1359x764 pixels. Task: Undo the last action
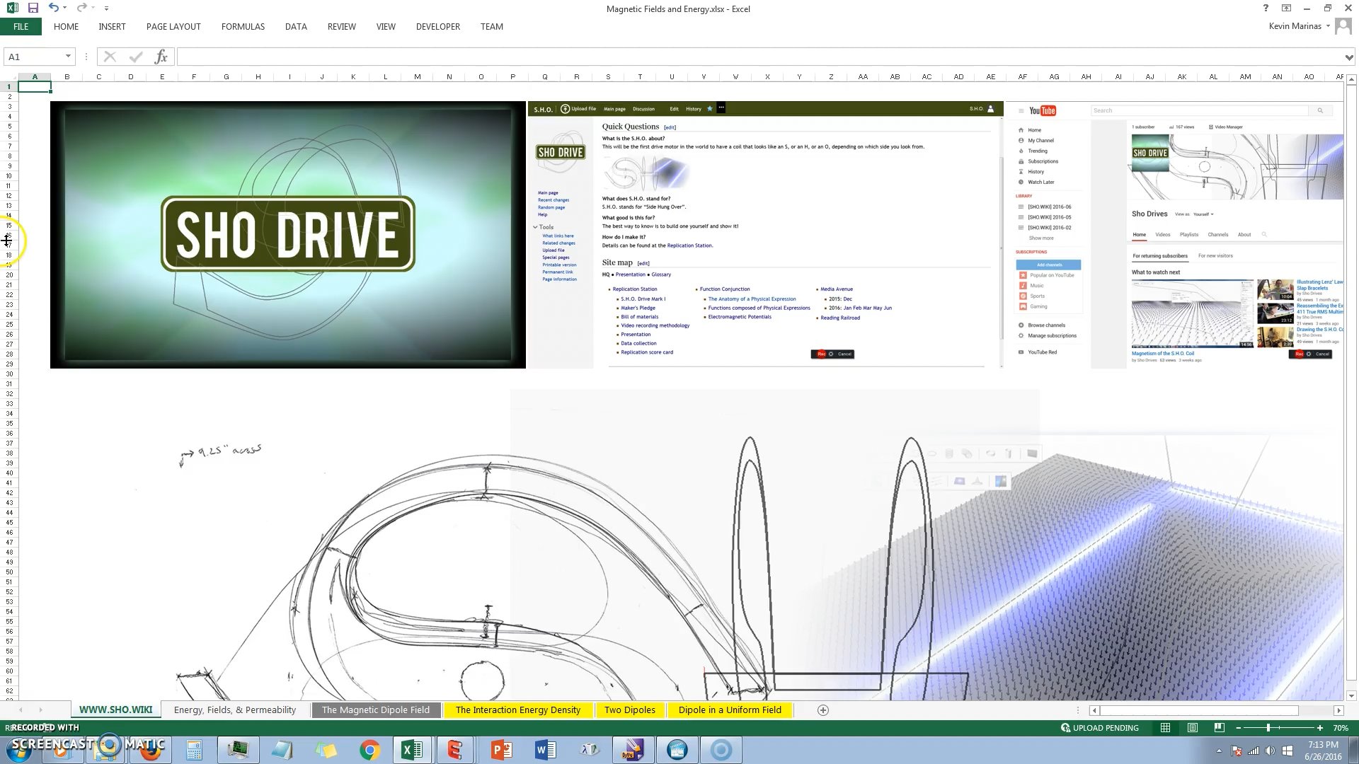click(x=53, y=8)
